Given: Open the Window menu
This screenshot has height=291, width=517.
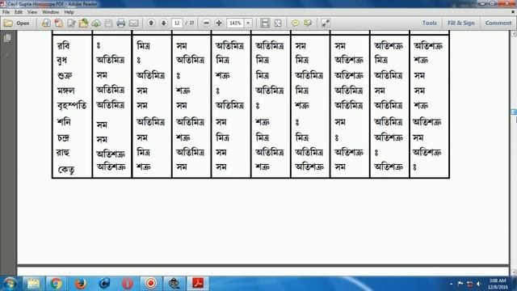Looking at the screenshot, I should pyautogui.click(x=50, y=12).
